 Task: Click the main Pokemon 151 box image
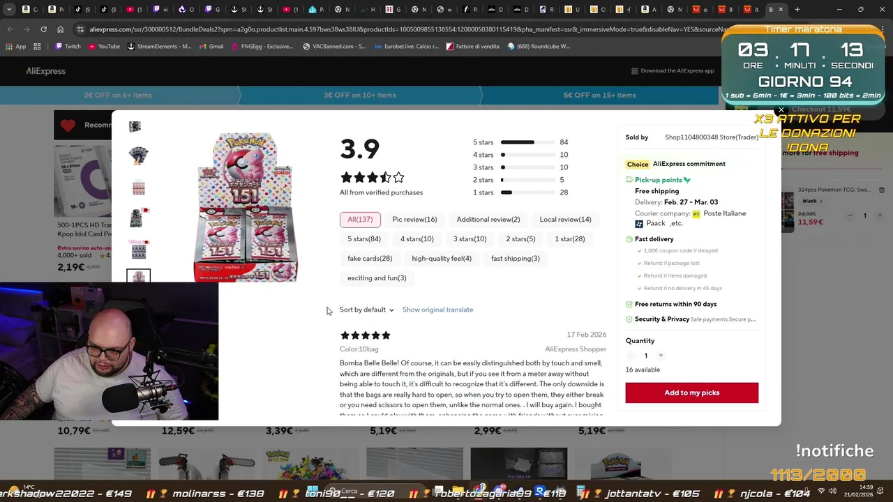click(246, 208)
